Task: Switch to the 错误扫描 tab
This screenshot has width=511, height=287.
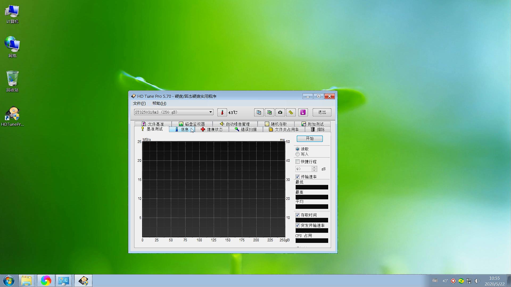Action: click(246, 129)
